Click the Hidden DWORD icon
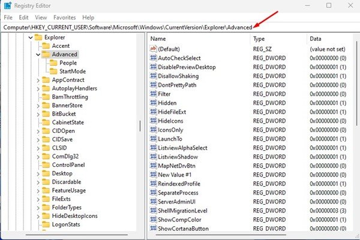 coord(153,102)
